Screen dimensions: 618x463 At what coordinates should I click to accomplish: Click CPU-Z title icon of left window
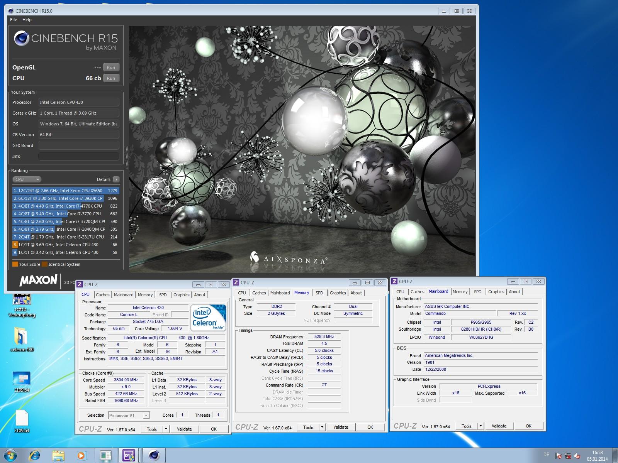[x=80, y=284]
